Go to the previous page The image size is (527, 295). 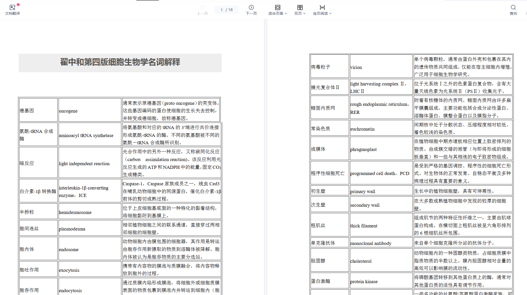[x=202, y=8]
